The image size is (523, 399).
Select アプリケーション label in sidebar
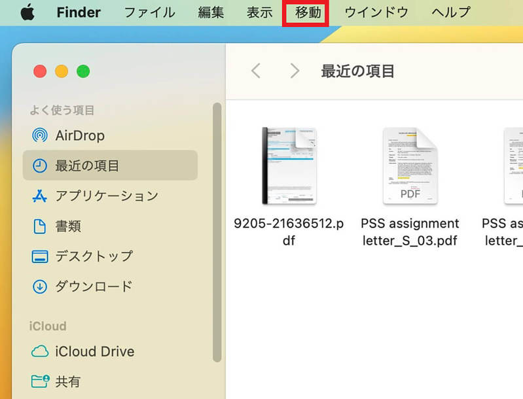107,196
